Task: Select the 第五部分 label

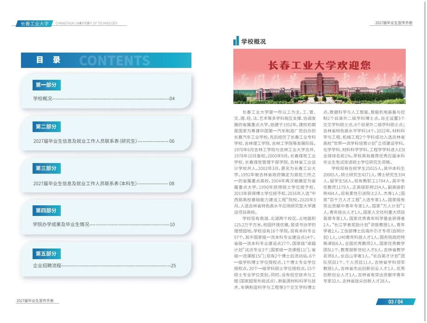Action: pyautogui.click(x=46, y=254)
